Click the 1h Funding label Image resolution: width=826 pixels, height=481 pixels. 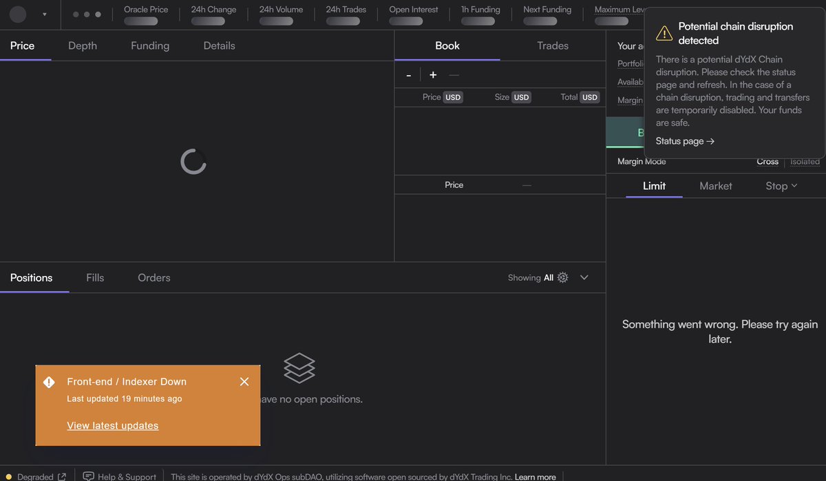[480, 10]
